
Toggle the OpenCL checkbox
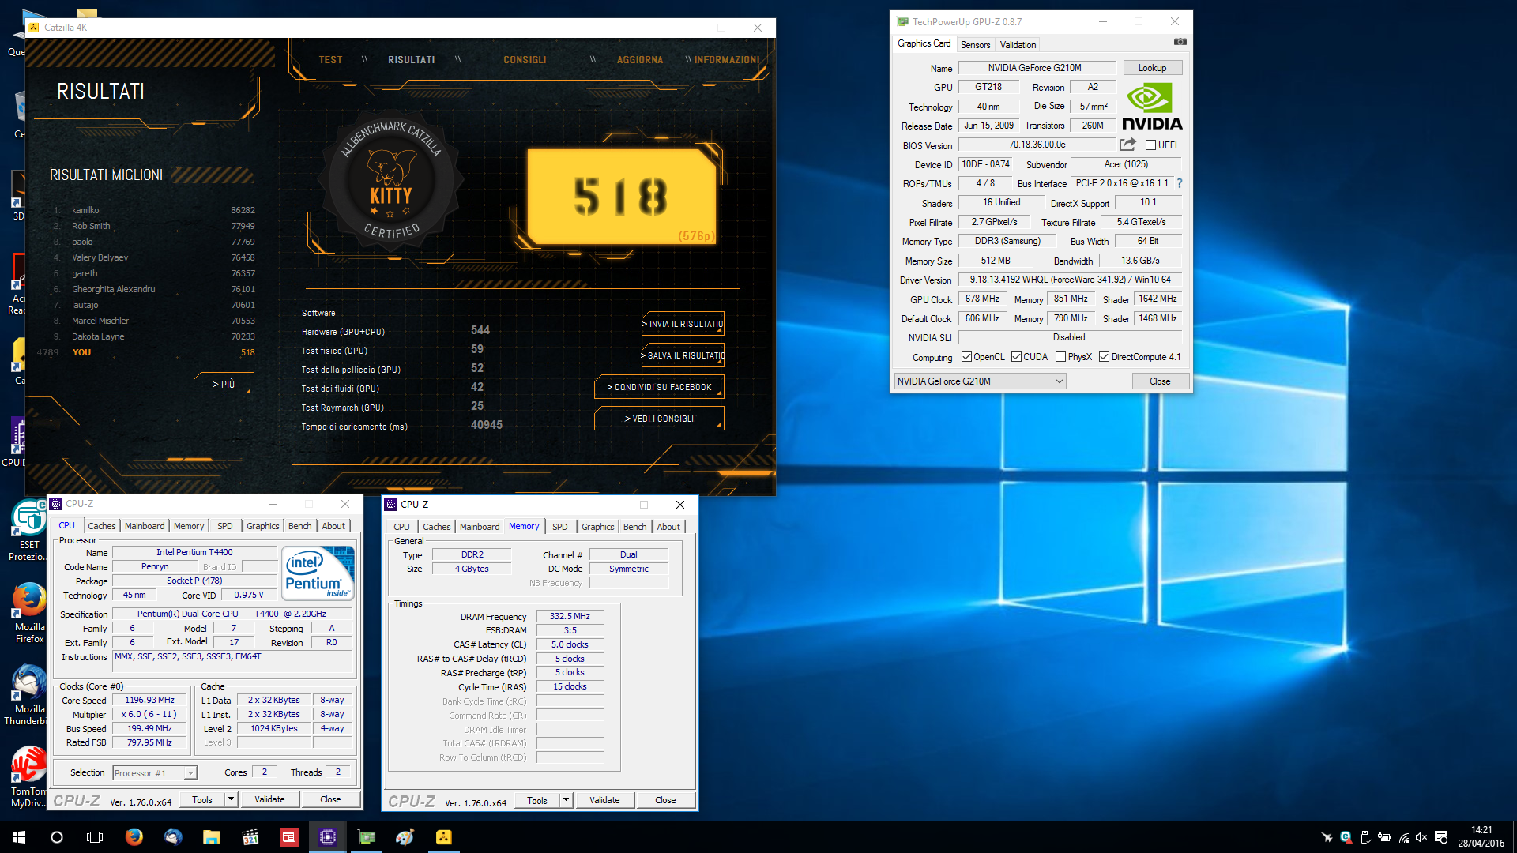coord(966,357)
